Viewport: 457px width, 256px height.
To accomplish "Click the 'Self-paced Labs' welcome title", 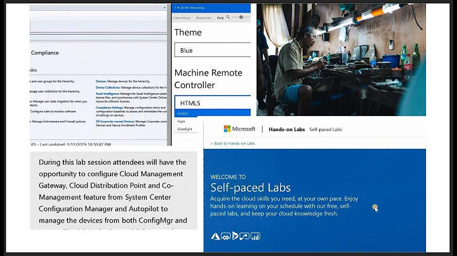I will [x=250, y=188].
